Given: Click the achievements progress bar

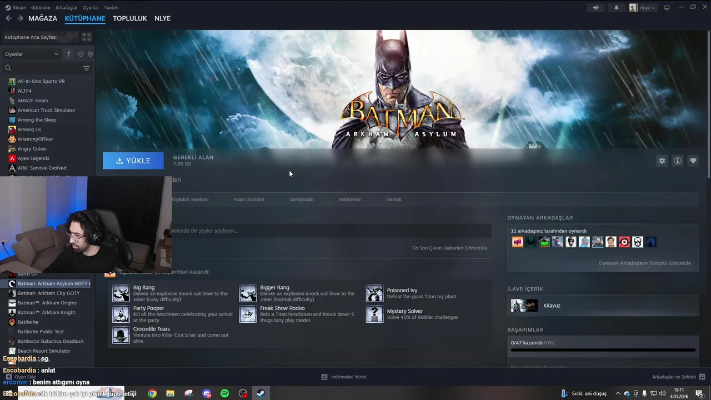Looking at the screenshot, I should pyautogui.click(x=603, y=350).
